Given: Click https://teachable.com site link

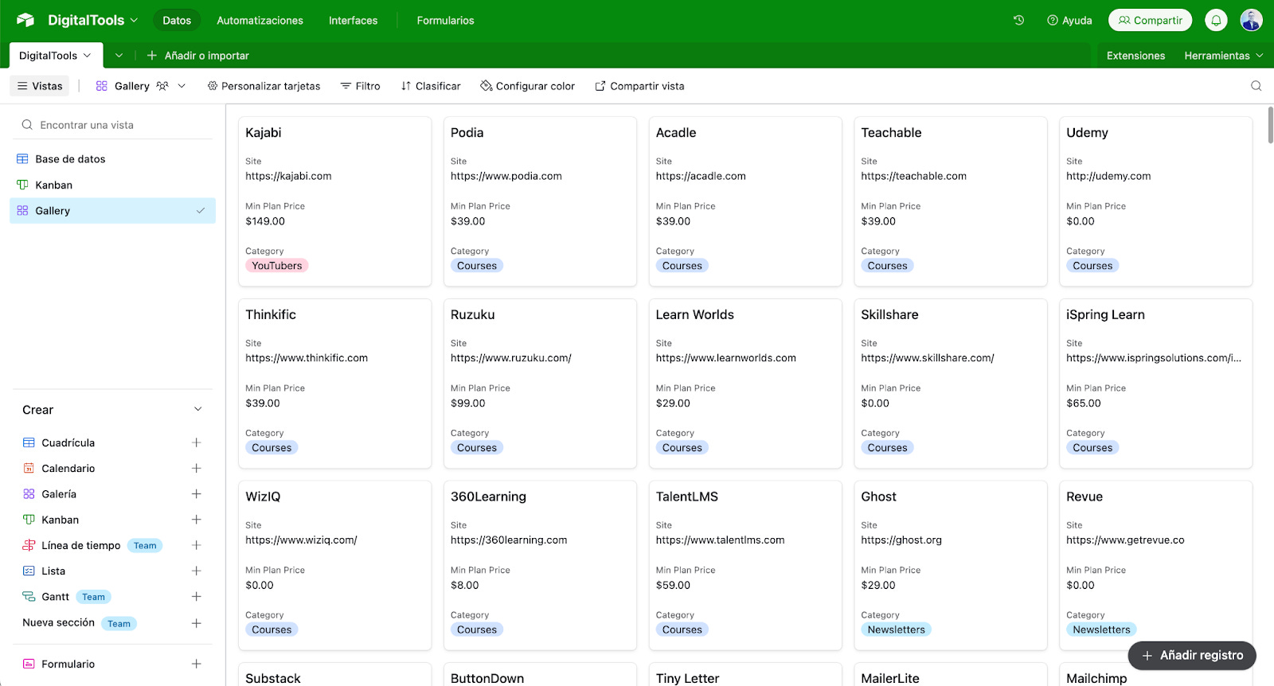Looking at the screenshot, I should click(x=913, y=176).
